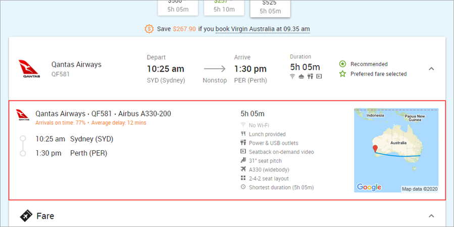454x227 pixels.
Task: Click the video screen icon under Duration
Action: 319,76
